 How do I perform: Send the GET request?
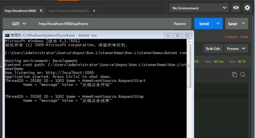click(x=204, y=24)
